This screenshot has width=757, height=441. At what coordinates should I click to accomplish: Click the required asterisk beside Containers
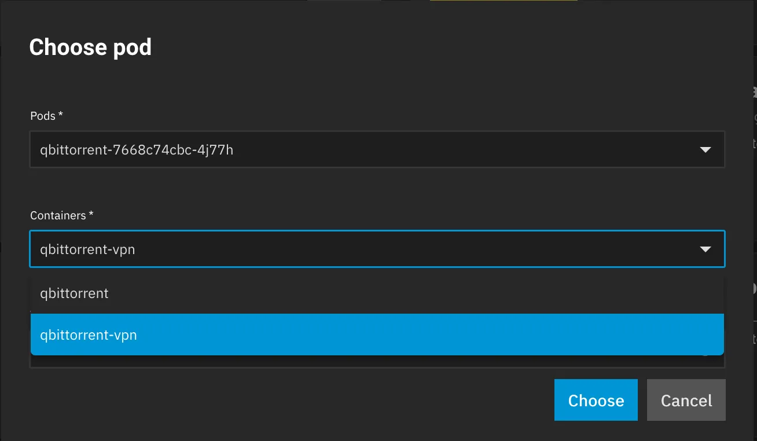91,215
